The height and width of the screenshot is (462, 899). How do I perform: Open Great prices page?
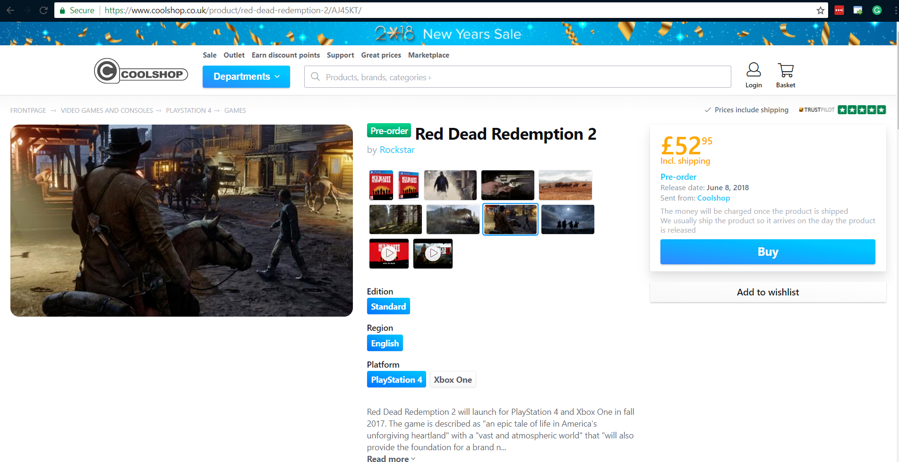(381, 55)
